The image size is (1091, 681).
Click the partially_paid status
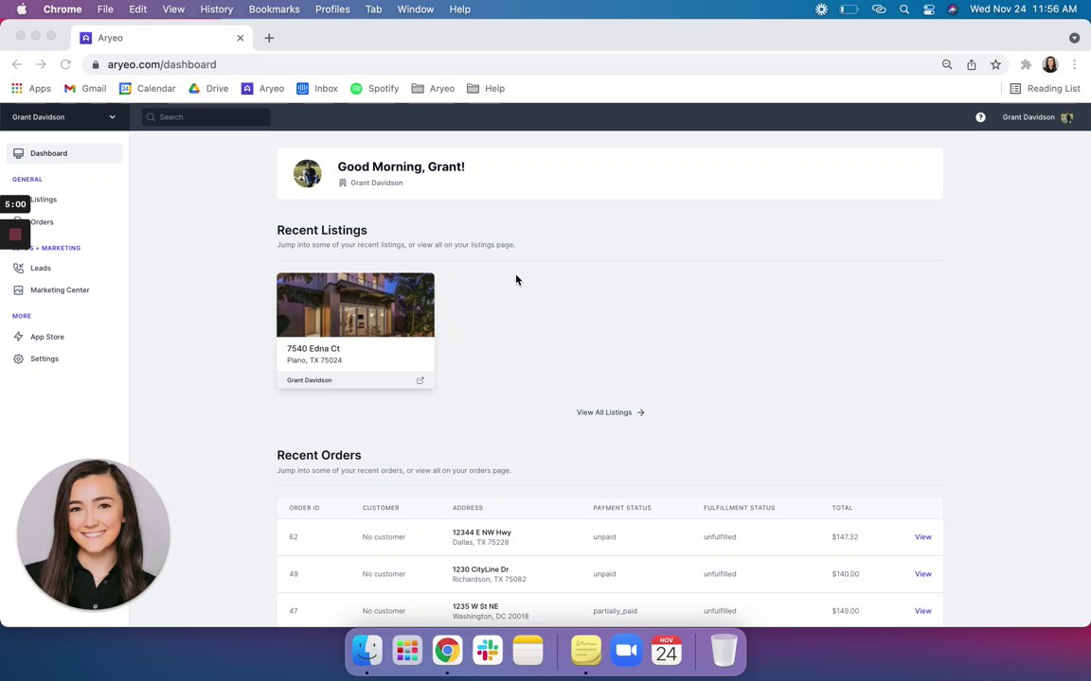tap(615, 611)
